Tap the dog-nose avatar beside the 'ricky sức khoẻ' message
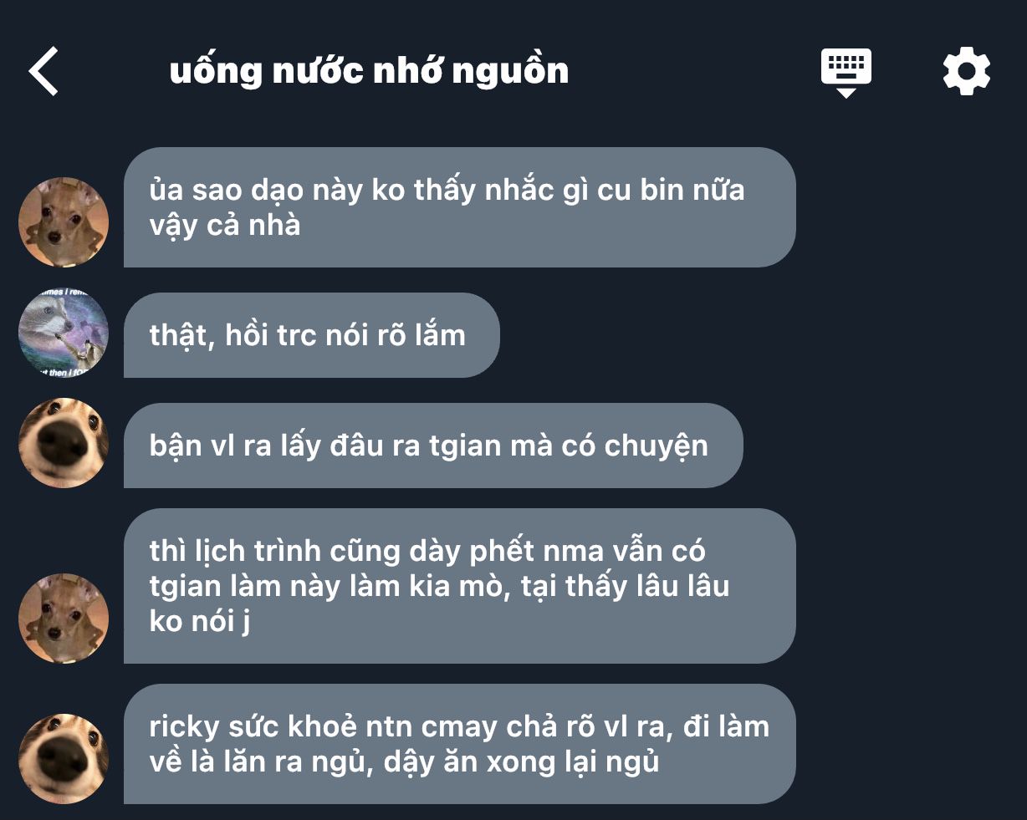Viewport: 1027px width, 820px height. click(x=64, y=758)
